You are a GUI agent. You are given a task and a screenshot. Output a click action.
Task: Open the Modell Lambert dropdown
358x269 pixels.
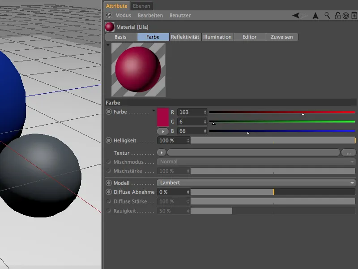click(256, 183)
